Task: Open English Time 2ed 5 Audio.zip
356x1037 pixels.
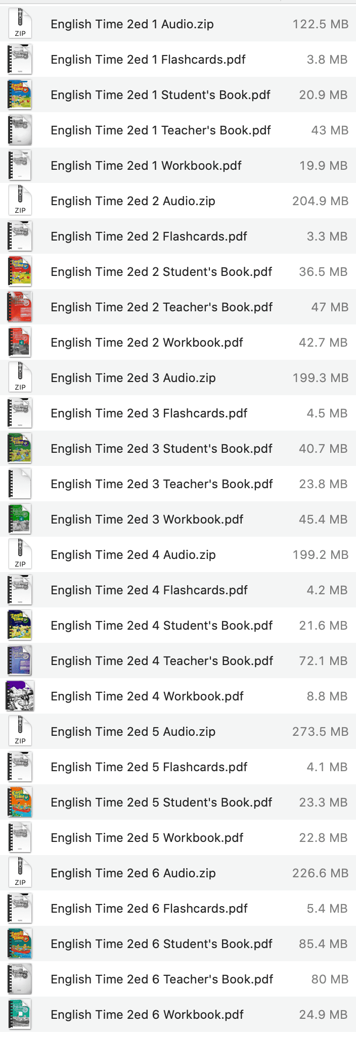Action: coord(132,731)
